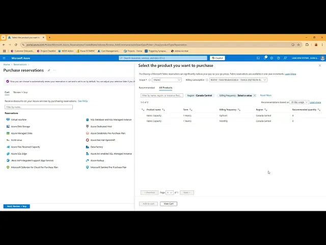Screen dimensions: 326x245
Task: Switch to the All Products tab
Action: [x=166, y=88]
